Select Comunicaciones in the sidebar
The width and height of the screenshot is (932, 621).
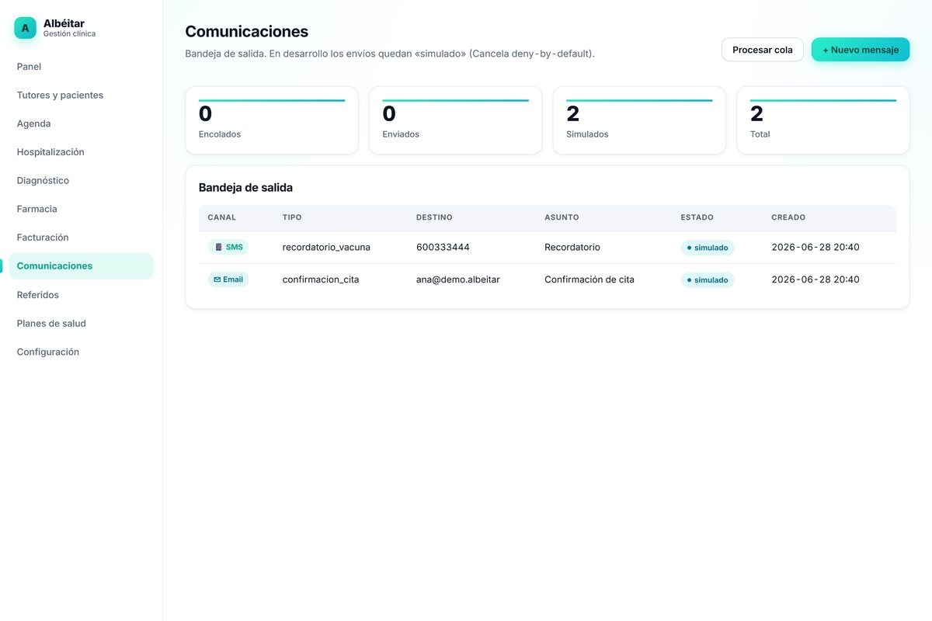point(81,266)
